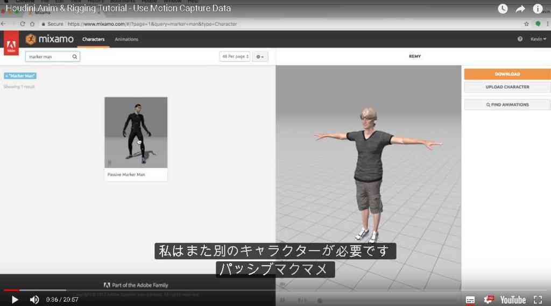
Task: Remove the "Marker Man" filter tag
Action: 6,76
